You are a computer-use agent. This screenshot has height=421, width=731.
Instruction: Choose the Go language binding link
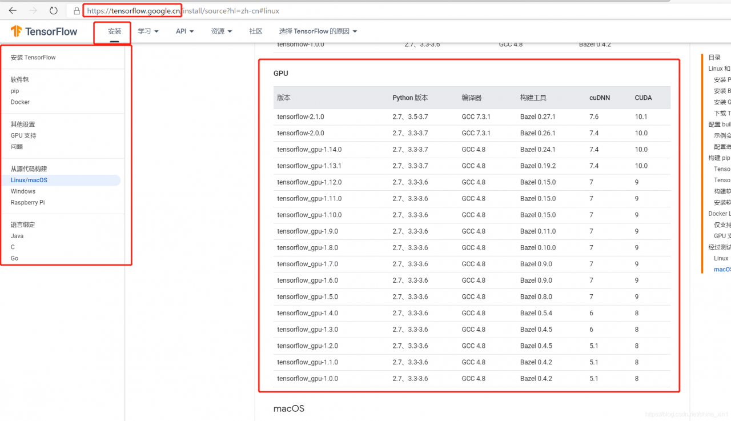pos(14,258)
